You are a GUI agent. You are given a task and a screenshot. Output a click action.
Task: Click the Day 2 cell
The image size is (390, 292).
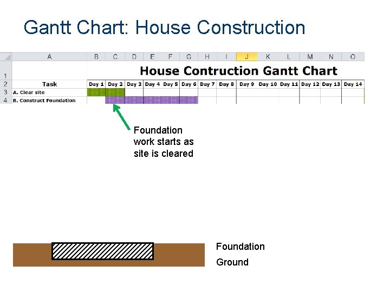point(115,84)
